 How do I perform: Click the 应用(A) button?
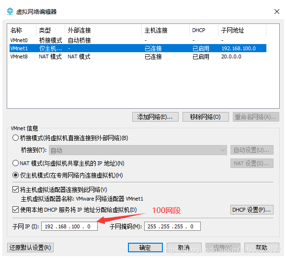(223, 248)
